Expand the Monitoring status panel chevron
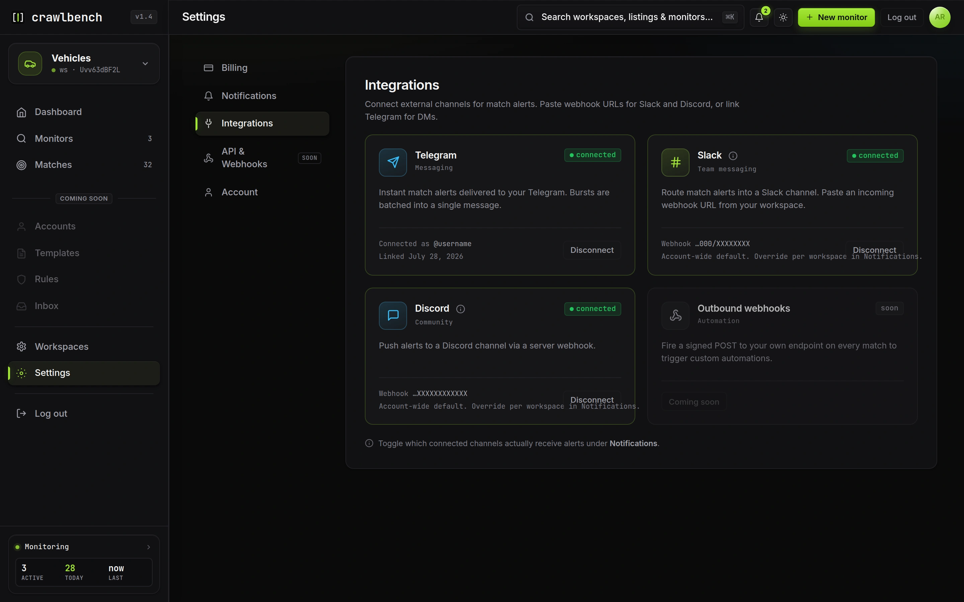Image resolution: width=964 pixels, height=602 pixels. 149,547
